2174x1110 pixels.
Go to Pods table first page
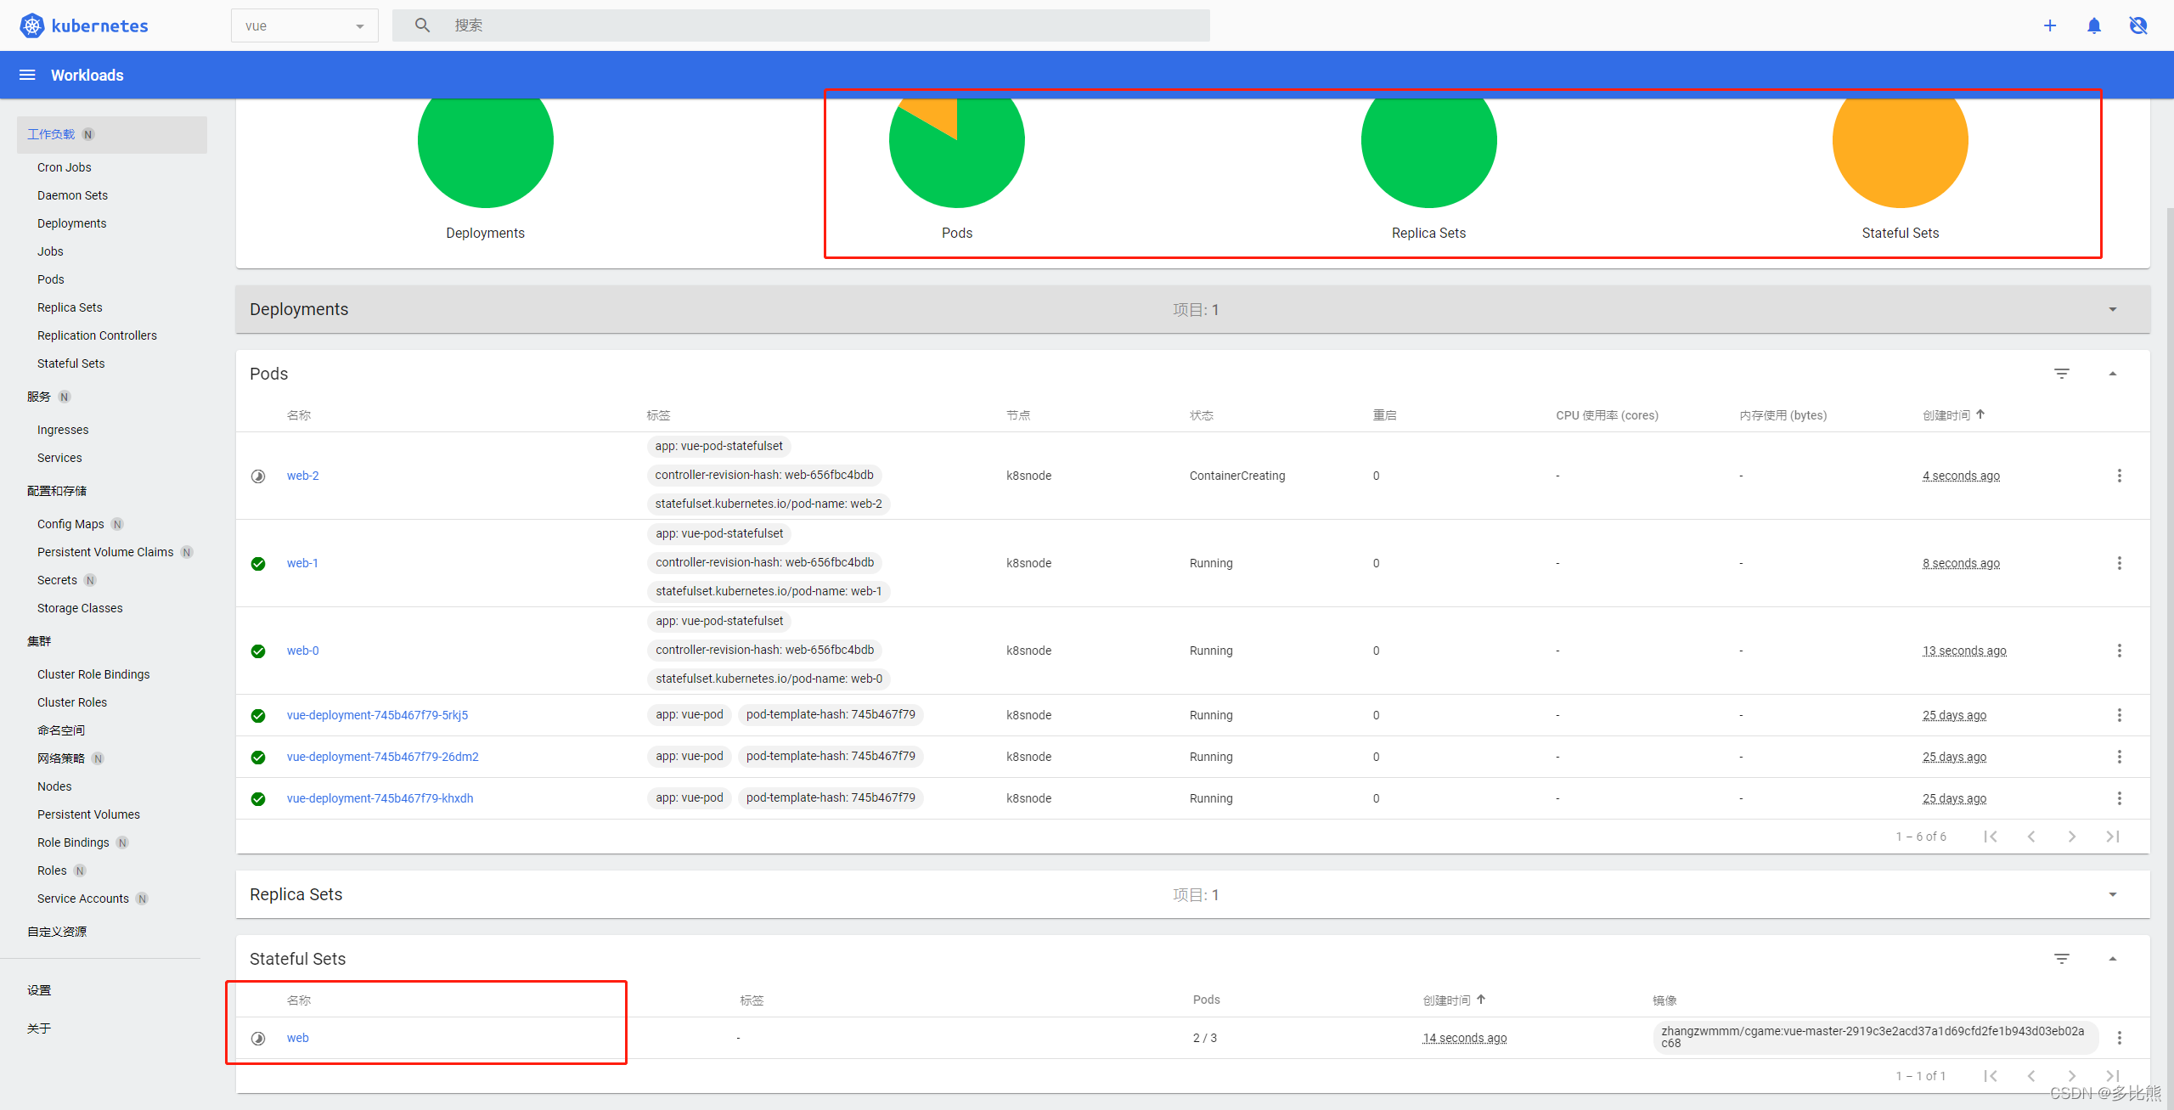click(x=1991, y=837)
